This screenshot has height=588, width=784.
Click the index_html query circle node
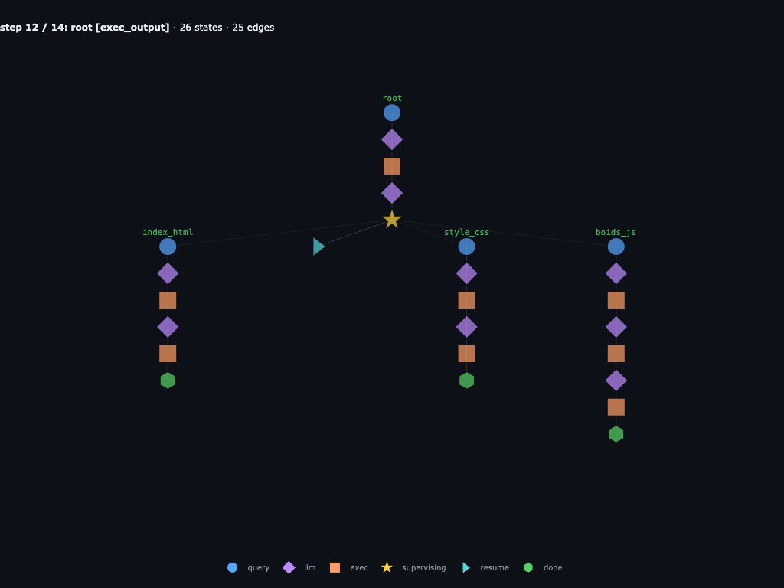pyautogui.click(x=168, y=247)
